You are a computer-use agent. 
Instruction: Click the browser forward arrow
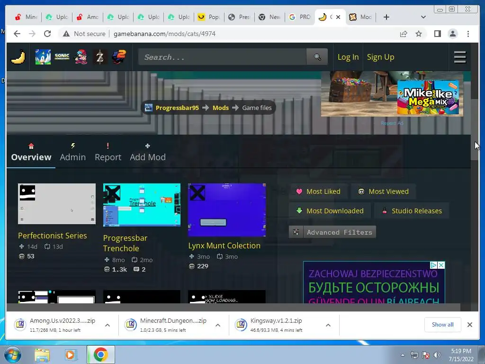click(32, 34)
